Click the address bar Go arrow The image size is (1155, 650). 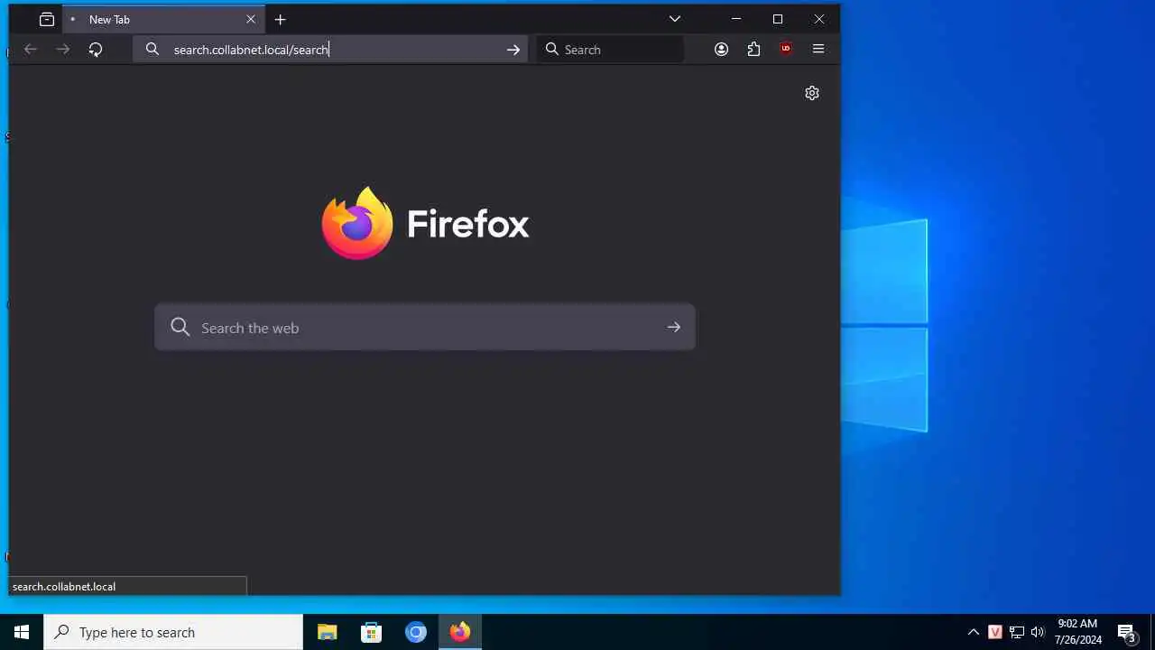(x=513, y=50)
